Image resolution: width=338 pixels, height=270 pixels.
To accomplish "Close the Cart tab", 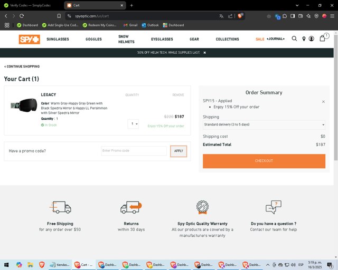I will (x=122, y=5).
